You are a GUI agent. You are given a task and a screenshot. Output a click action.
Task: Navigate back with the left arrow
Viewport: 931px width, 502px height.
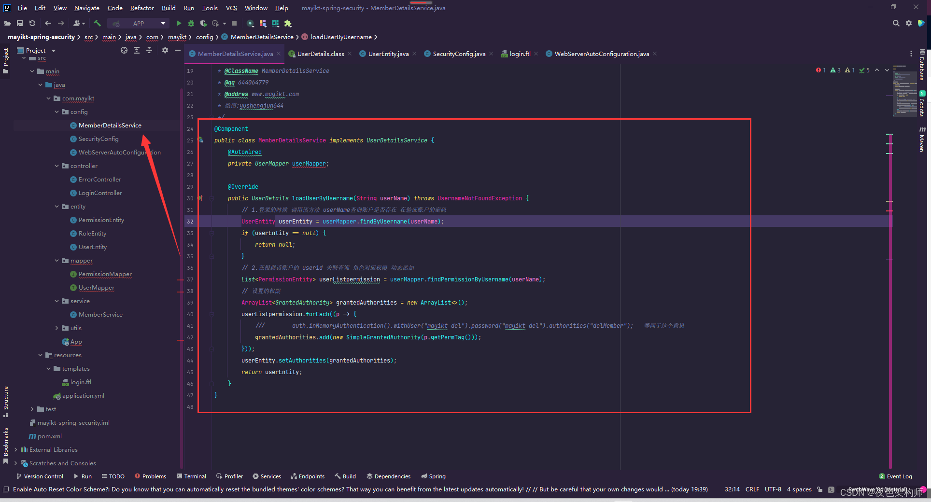(x=48, y=23)
